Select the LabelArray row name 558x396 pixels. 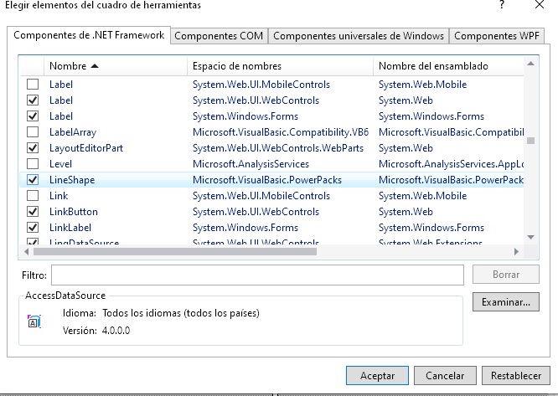[x=73, y=132]
